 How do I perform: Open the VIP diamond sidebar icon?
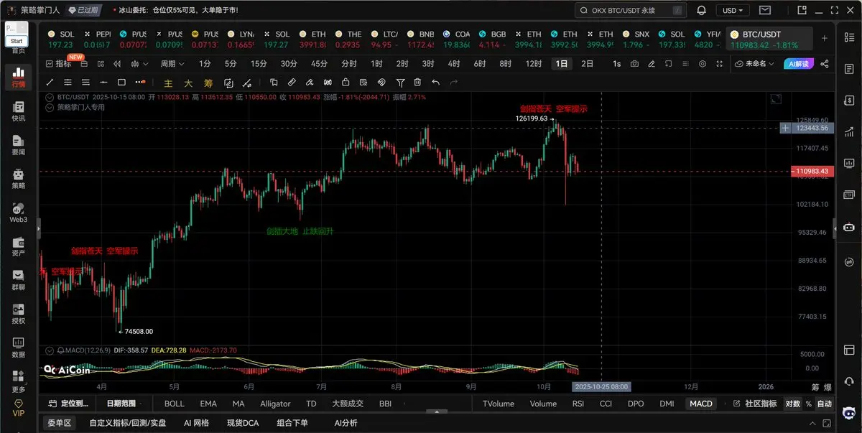pos(19,409)
